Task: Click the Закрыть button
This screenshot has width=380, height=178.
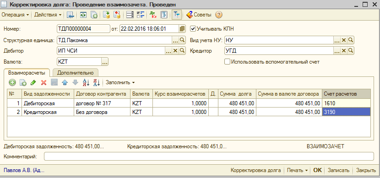Action: click(366, 170)
